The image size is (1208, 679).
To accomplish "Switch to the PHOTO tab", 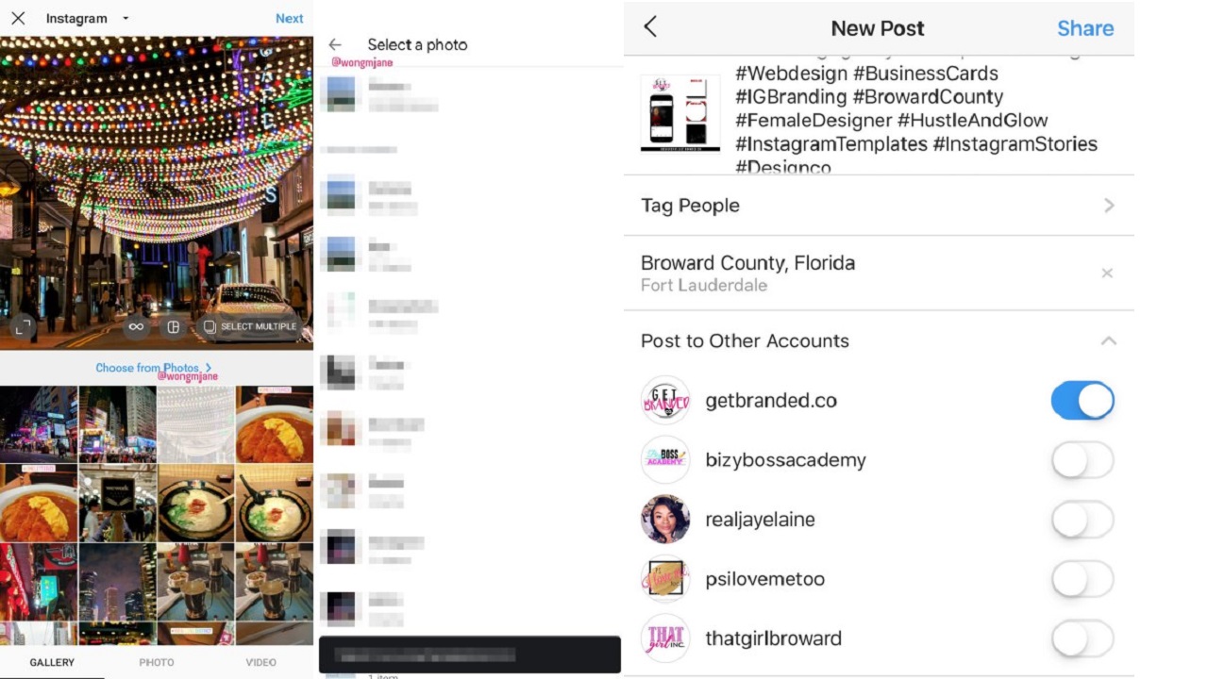I will click(157, 662).
